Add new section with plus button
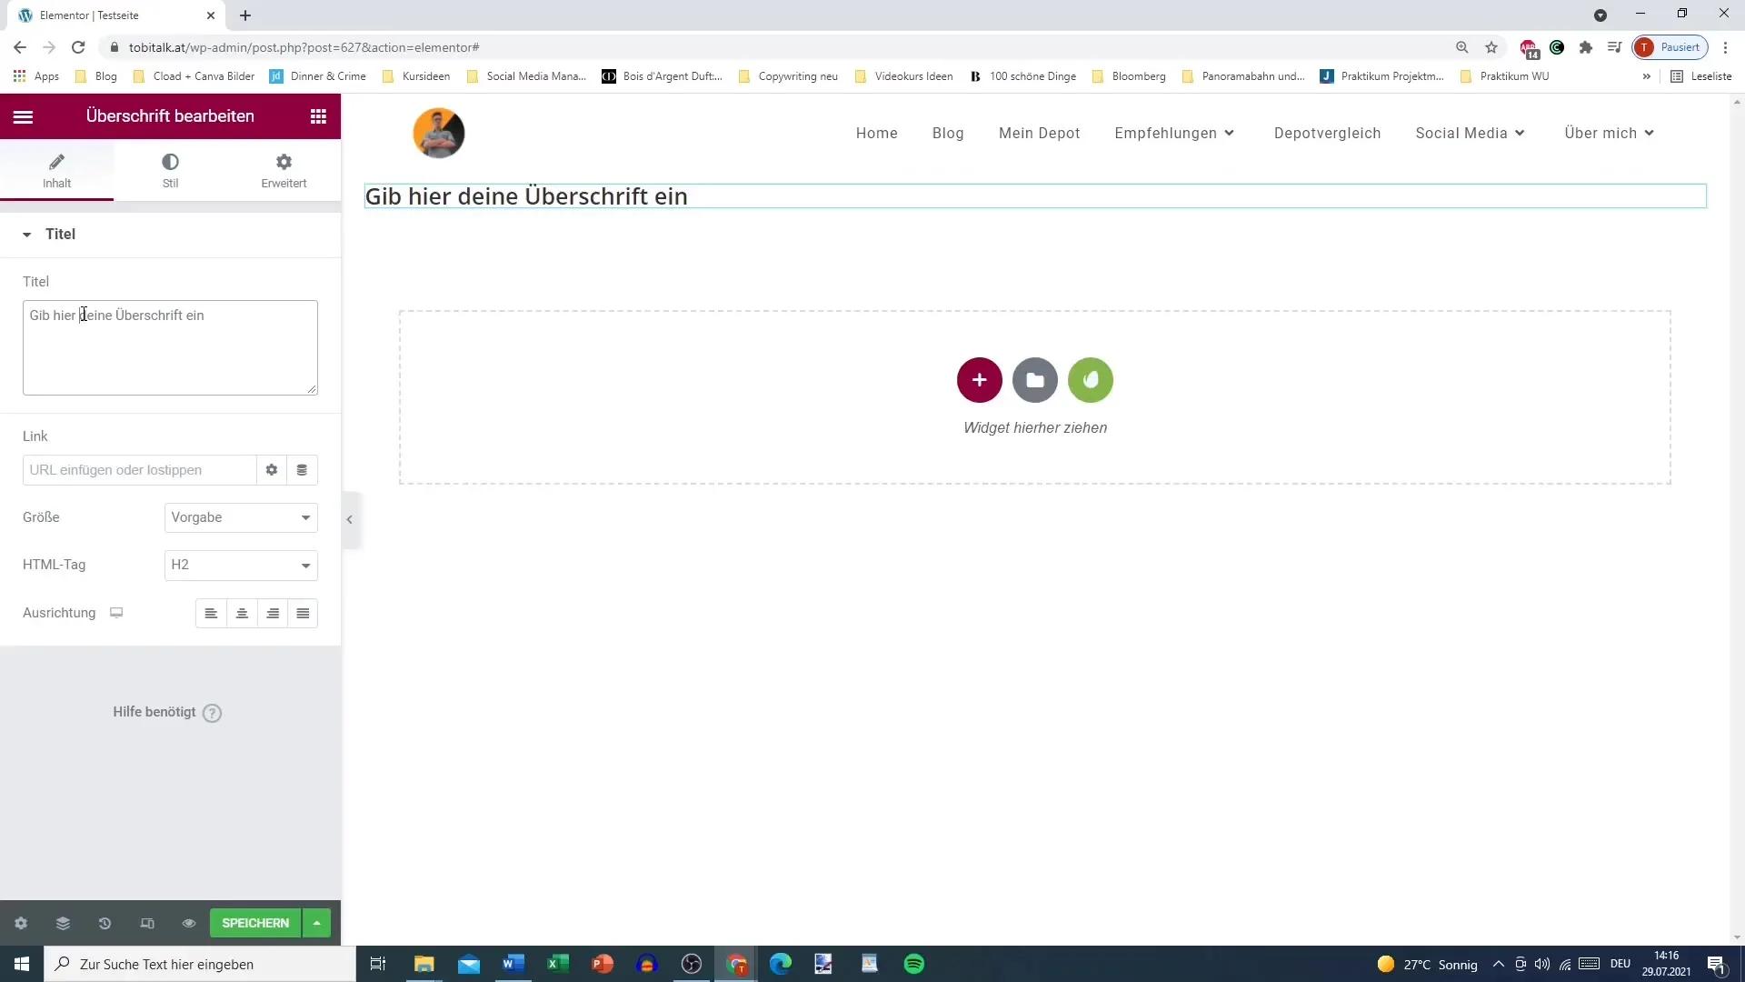The width and height of the screenshot is (1745, 982). pos(980,380)
